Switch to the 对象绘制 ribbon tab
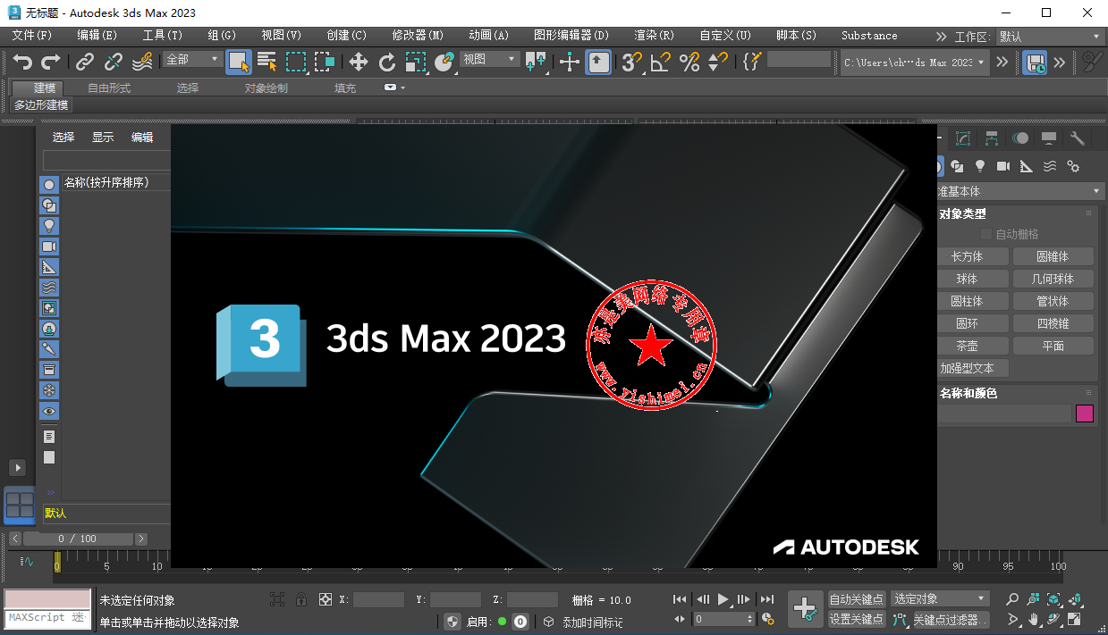 pyautogui.click(x=266, y=88)
